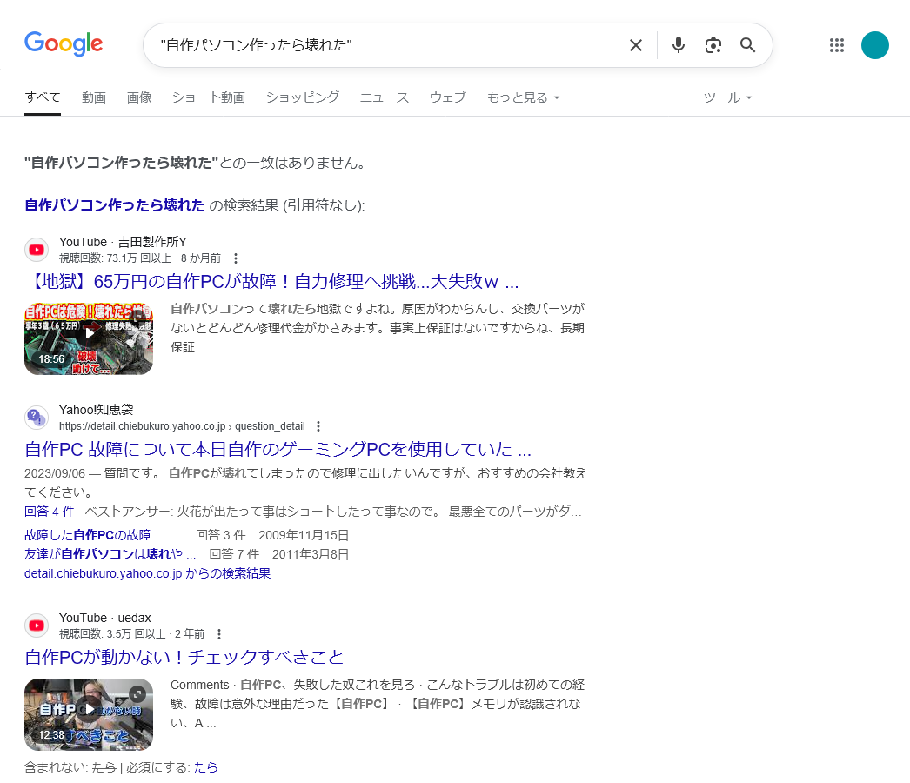Screen dimensions: 910x783
Task: Switch to the 動画 tab
Action: click(x=94, y=97)
